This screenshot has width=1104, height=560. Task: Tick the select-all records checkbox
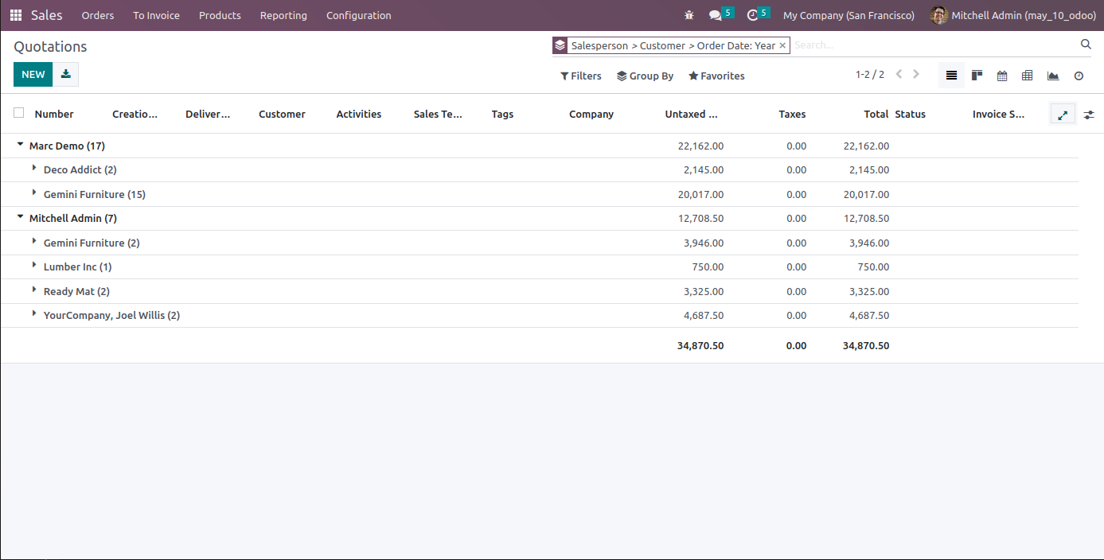19,113
